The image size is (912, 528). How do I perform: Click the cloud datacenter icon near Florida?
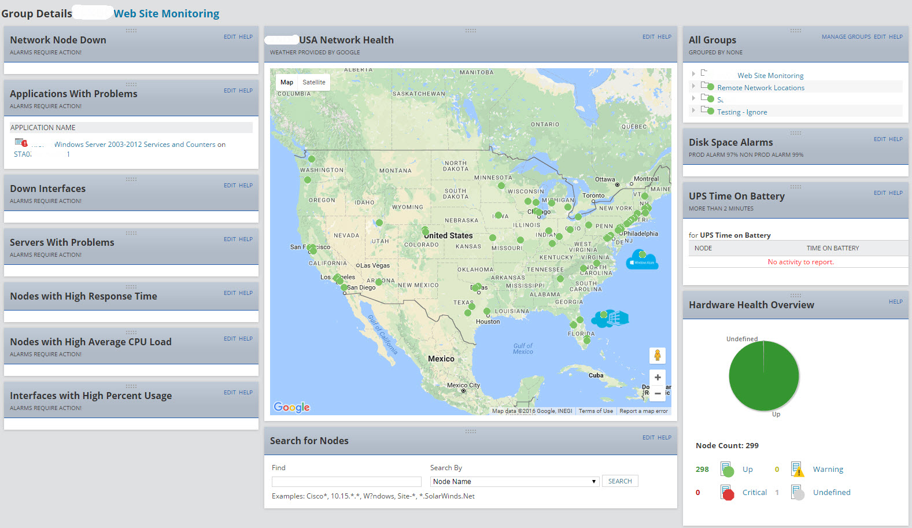click(x=610, y=317)
